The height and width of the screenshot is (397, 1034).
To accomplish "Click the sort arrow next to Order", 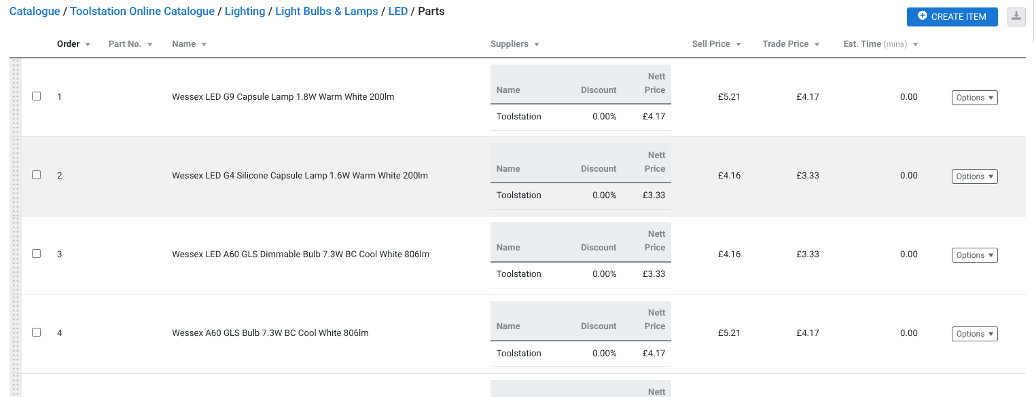I will [88, 44].
